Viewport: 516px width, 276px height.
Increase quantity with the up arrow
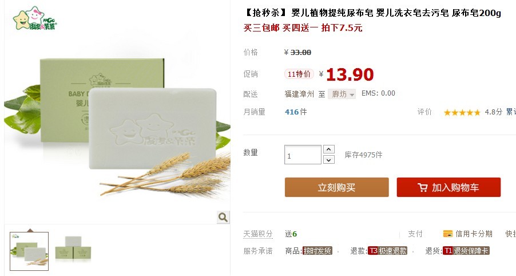click(329, 149)
